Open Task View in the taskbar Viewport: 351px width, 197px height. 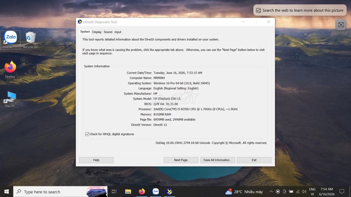click(x=114, y=192)
